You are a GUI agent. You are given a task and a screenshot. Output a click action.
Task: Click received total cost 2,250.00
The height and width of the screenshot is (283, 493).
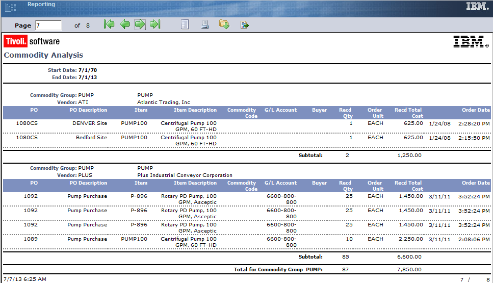(410, 239)
